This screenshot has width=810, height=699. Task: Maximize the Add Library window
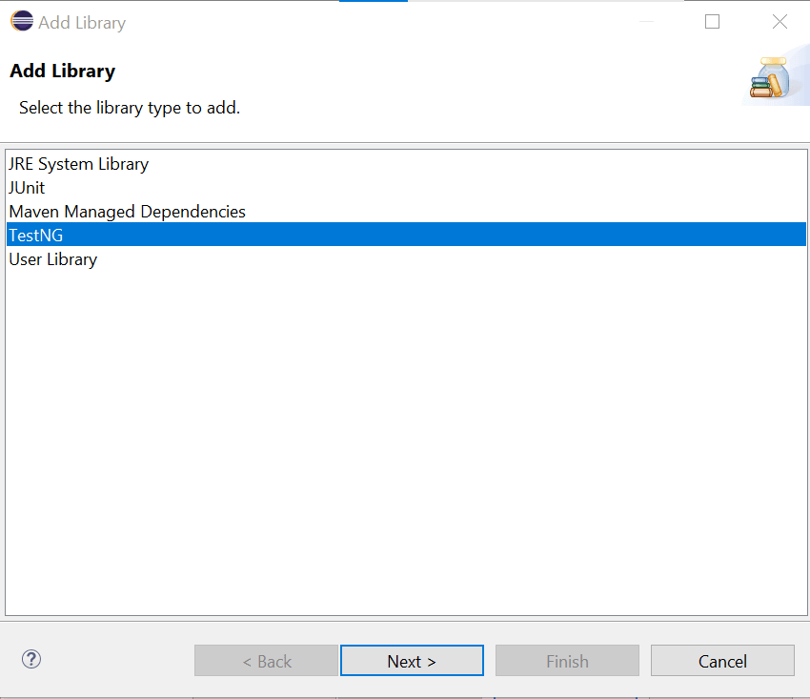coord(713,21)
